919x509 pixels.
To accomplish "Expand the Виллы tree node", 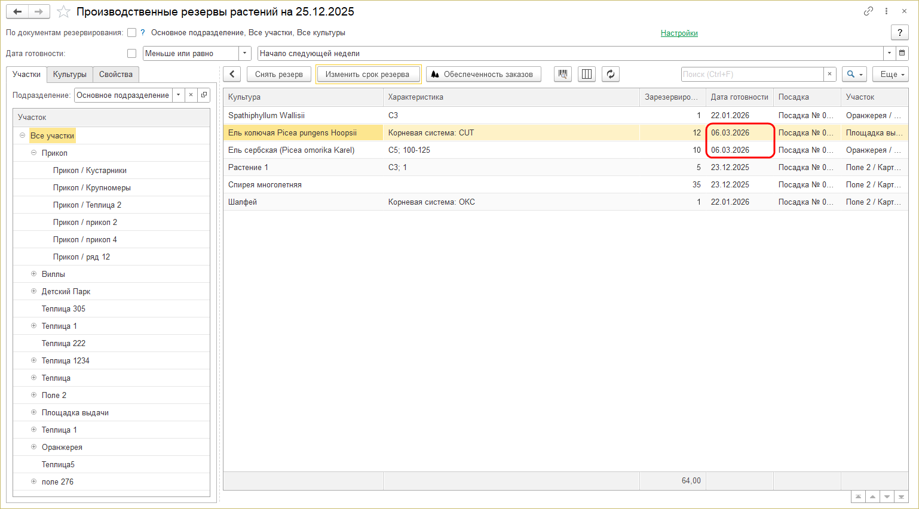I will point(33,274).
